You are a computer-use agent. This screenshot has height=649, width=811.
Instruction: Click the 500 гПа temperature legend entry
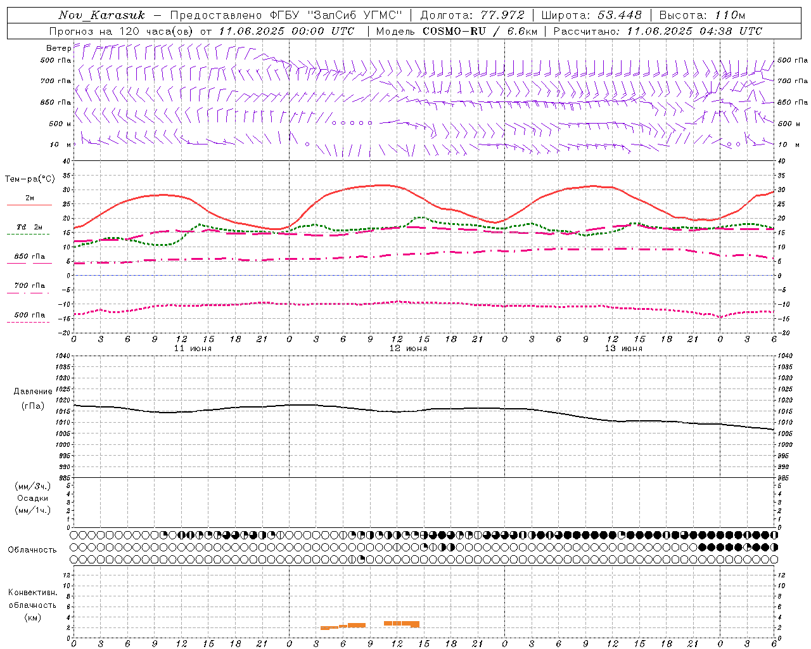pyautogui.click(x=30, y=315)
